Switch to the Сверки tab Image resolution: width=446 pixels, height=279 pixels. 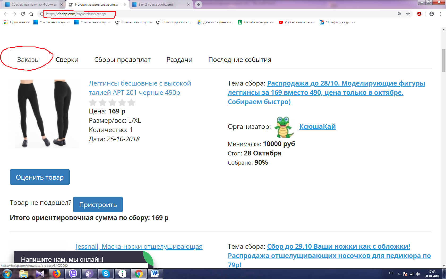[x=67, y=60]
